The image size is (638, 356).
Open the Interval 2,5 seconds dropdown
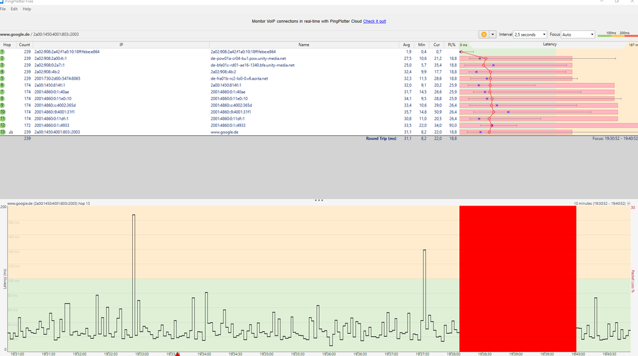coord(530,34)
